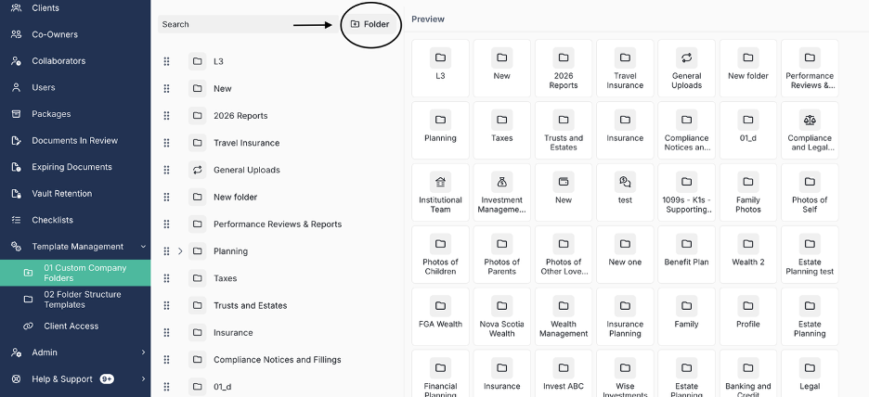This screenshot has height=397, width=869.
Task: Open the Benefit Plan tile
Action: click(x=687, y=254)
